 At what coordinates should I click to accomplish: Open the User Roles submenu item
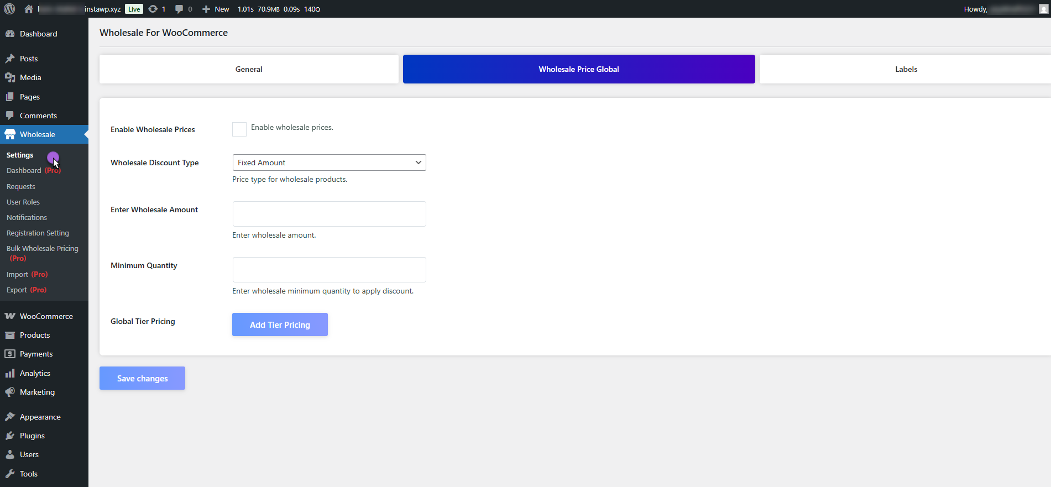[23, 202]
